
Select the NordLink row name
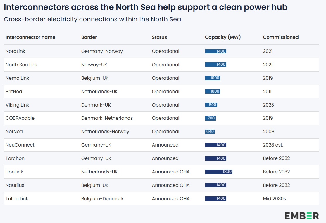coord(15,51)
